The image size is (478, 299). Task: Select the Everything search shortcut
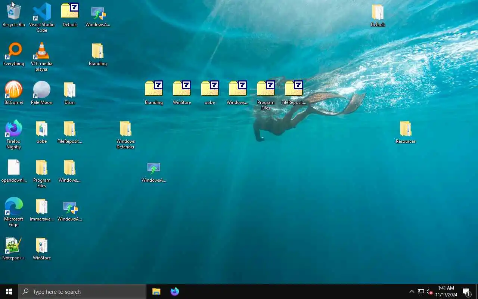click(14, 54)
